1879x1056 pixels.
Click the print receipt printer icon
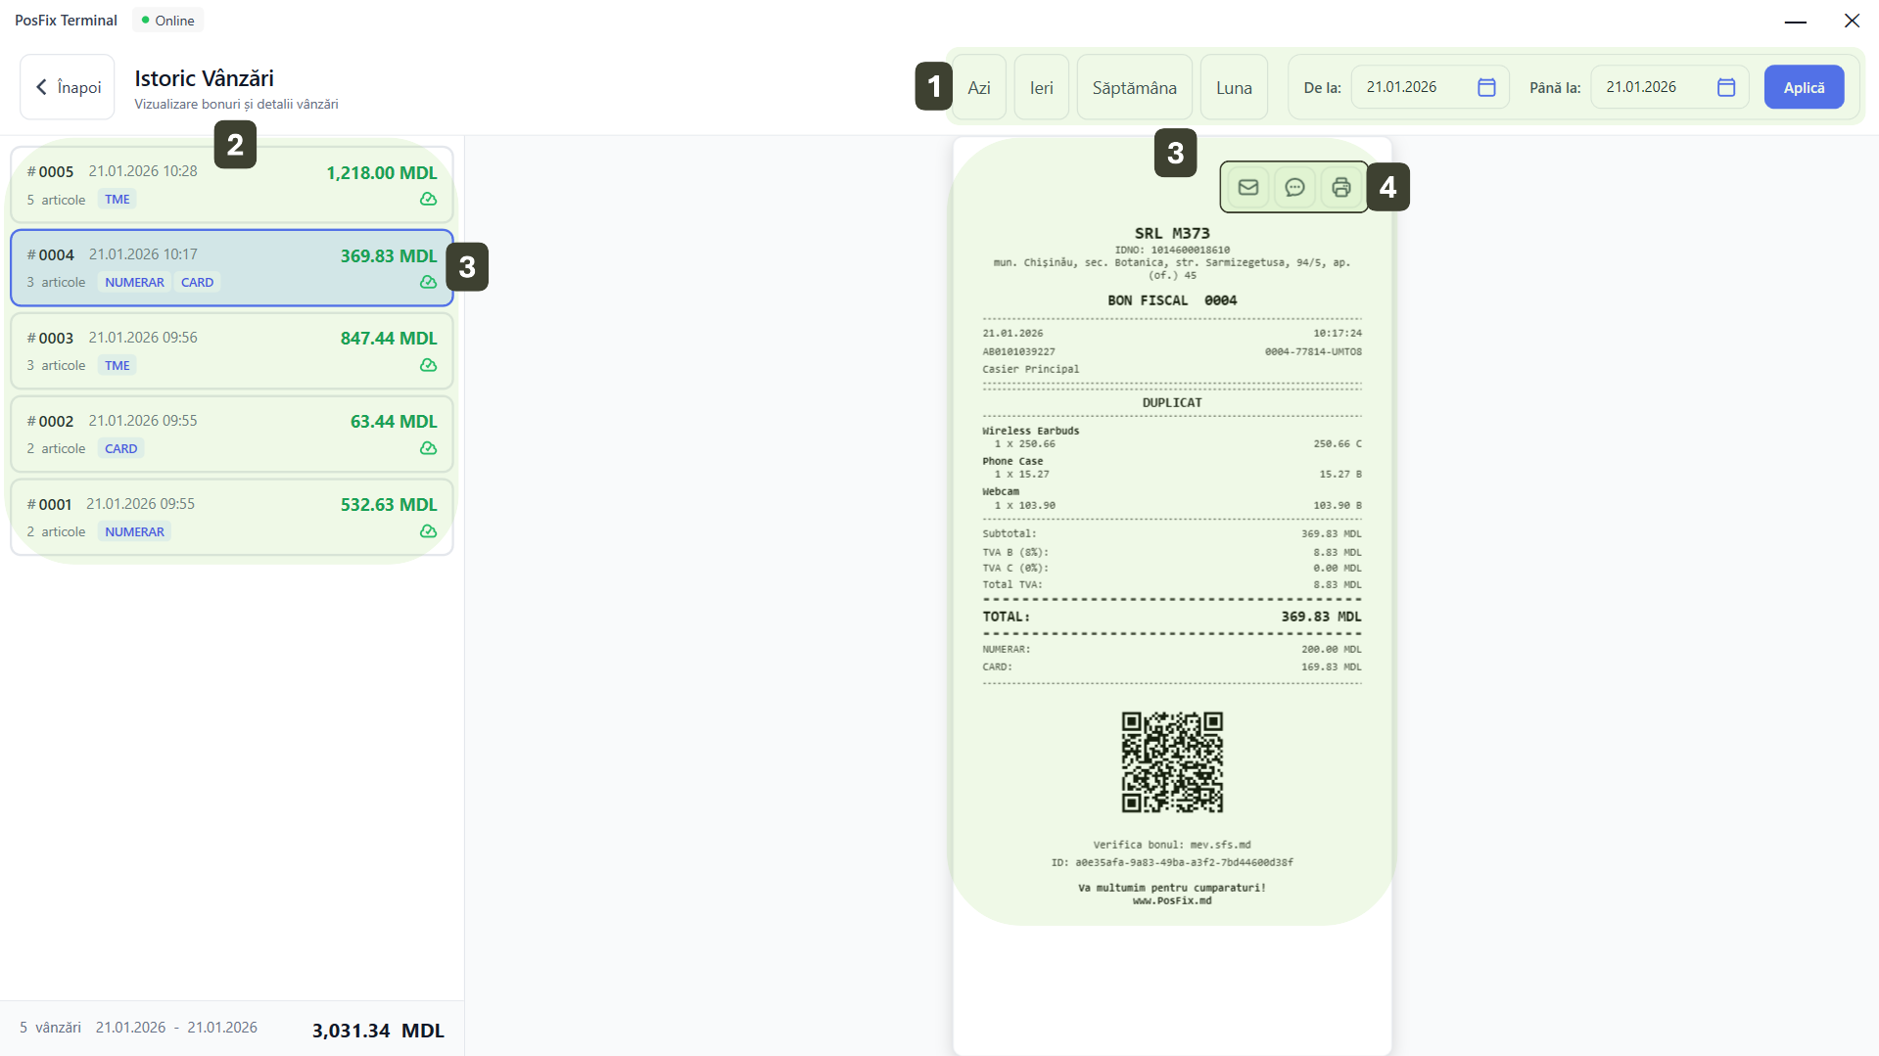click(x=1340, y=187)
